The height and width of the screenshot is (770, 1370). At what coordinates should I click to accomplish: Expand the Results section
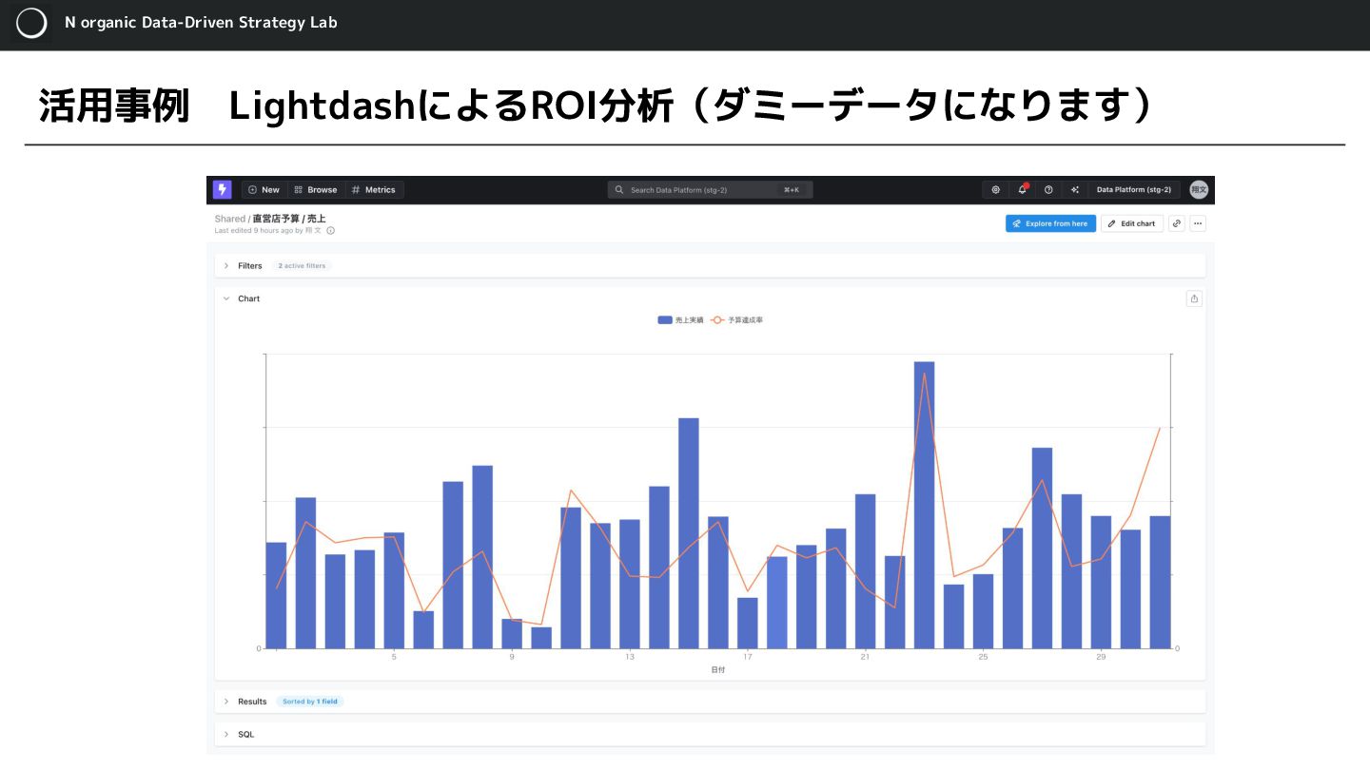[710, 702]
